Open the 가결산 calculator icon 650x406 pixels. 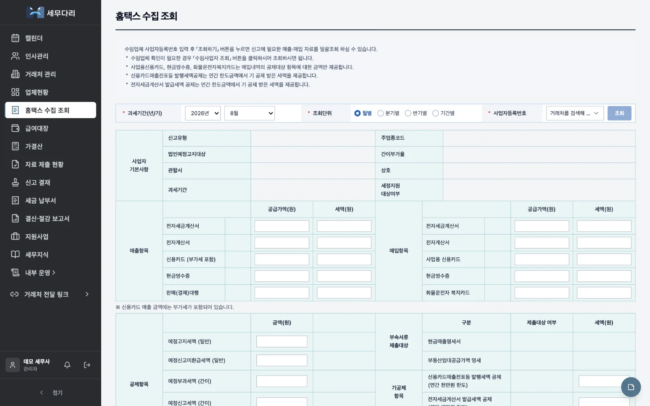coord(15,146)
